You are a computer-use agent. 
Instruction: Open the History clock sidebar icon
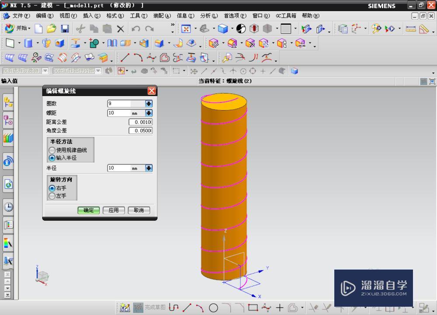click(x=8, y=207)
